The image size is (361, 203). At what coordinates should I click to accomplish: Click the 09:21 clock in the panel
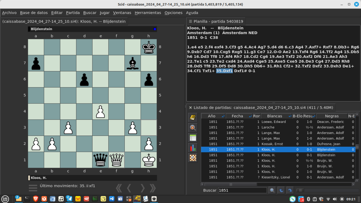pyautogui.click(x=351, y=199)
